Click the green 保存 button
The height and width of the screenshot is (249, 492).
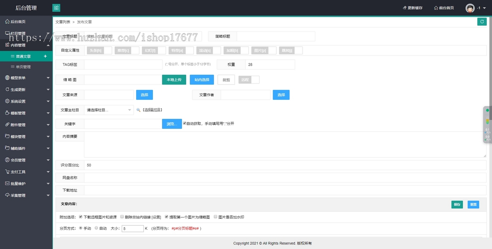tap(457, 204)
